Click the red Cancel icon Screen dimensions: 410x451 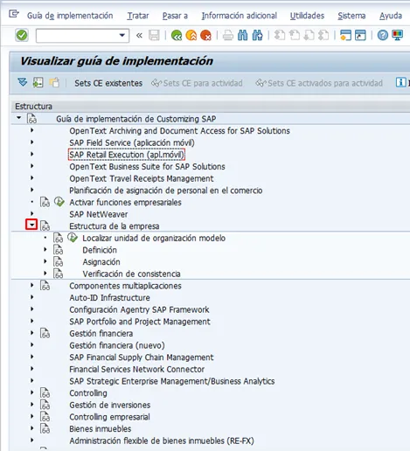tap(205, 36)
